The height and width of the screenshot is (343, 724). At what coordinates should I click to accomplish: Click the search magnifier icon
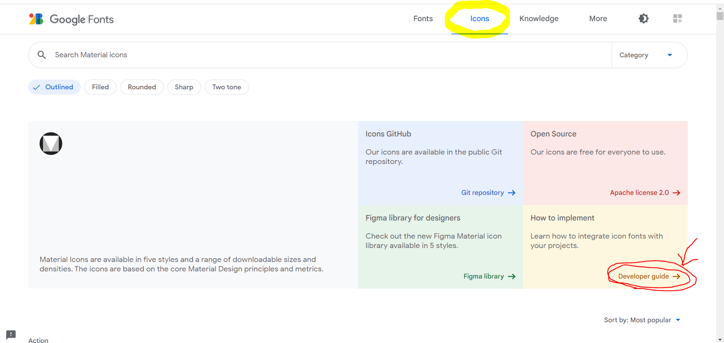[42, 55]
